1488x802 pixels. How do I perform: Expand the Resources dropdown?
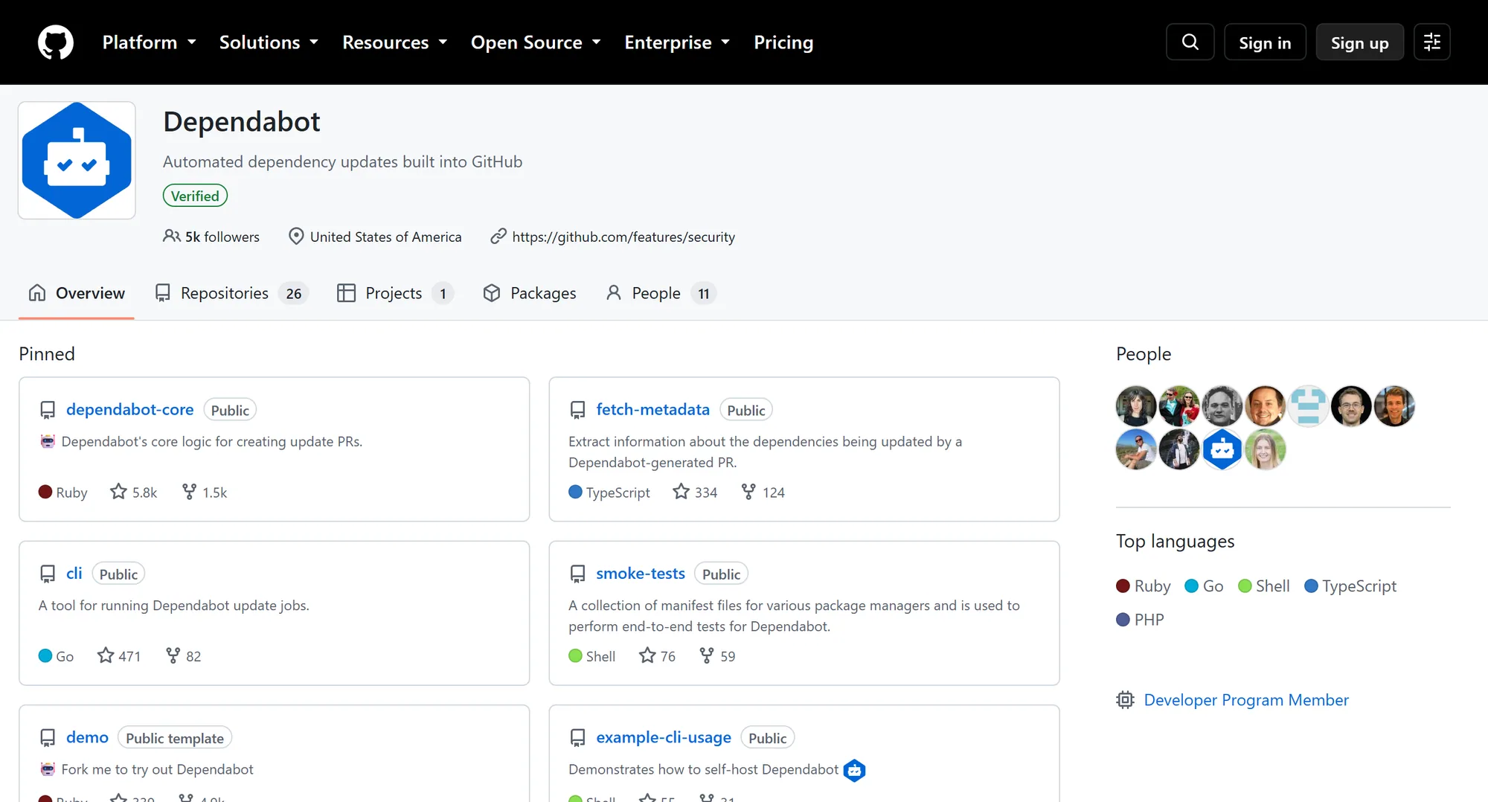click(395, 42)
